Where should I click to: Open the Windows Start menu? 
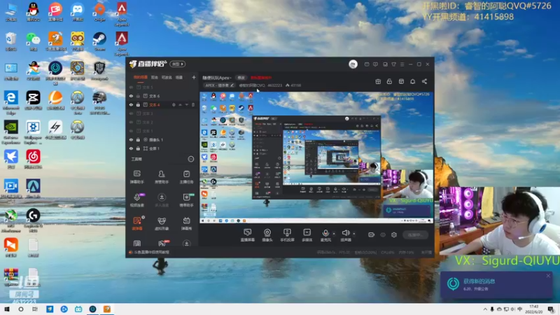[7, 309]
